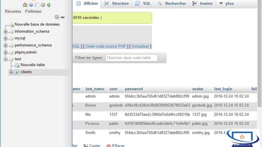
Task: Click the clients table icon
Action: (x=17, y=72)
